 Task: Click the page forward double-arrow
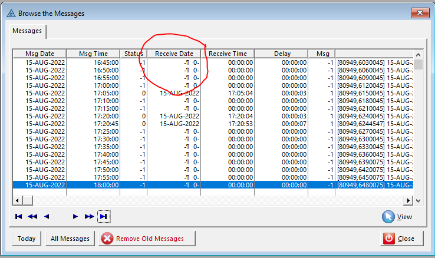click(x=89, y=217)
